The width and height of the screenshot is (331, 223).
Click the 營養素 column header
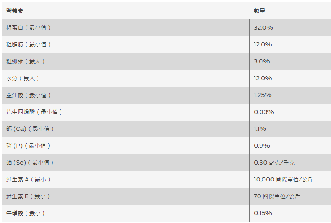pyautogui.click(x=15, y=11)
